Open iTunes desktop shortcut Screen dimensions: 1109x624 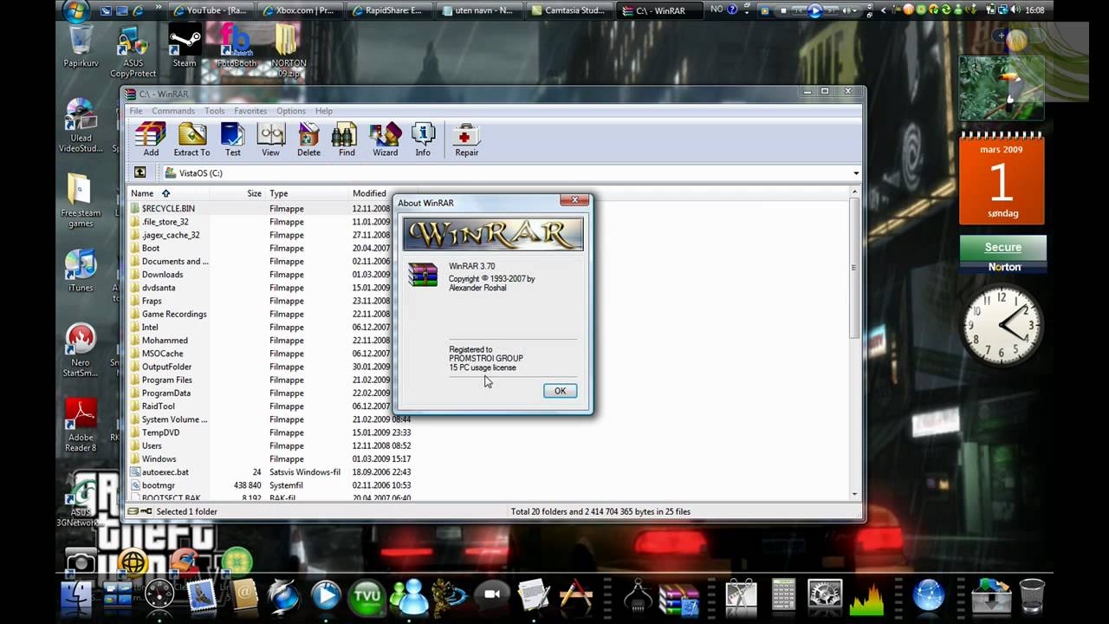81,271
